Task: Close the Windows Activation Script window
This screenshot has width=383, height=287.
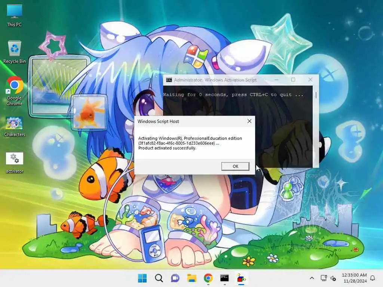Action: click(x=310, y=80)
